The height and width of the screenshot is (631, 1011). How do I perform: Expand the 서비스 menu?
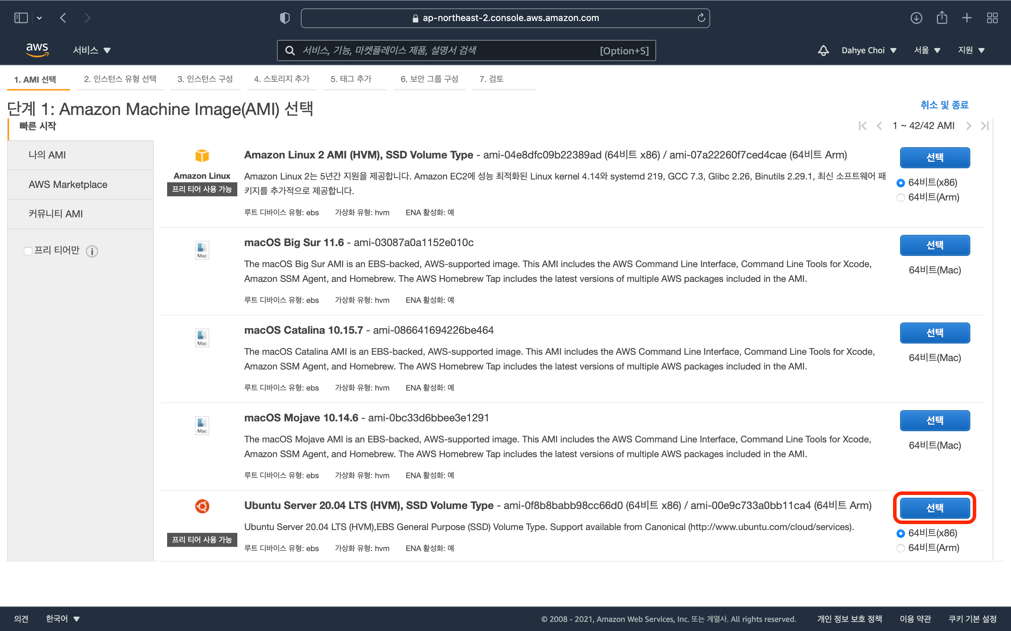92,50
